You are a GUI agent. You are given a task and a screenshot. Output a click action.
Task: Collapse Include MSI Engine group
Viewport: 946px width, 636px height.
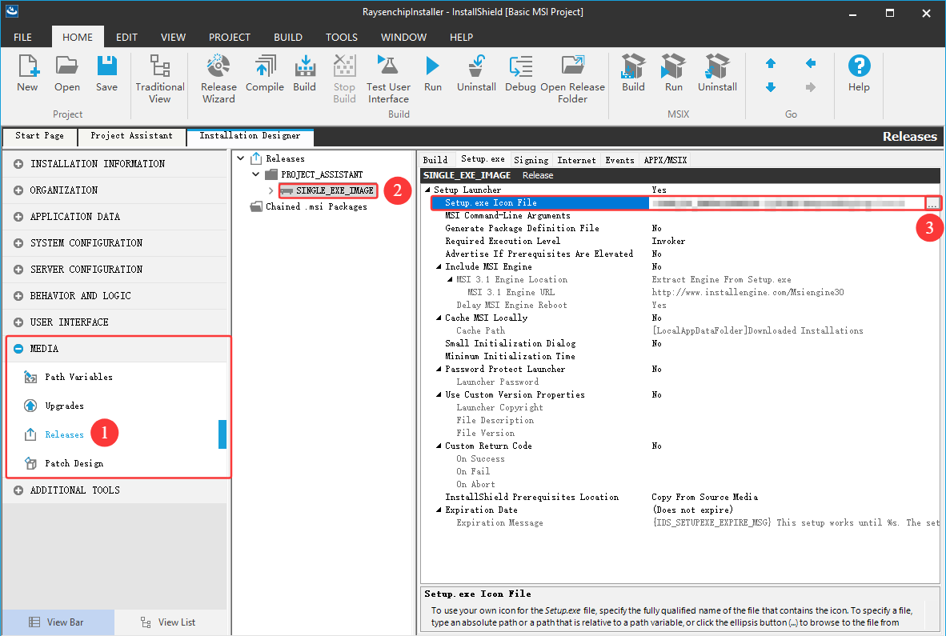click(439, 266)
